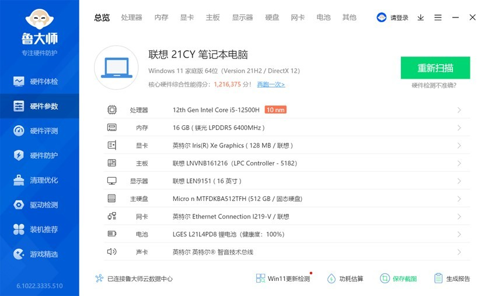The height and width of the screenshot is (296, 485).
Task: Select 硬件参数 sidebar item
Action: coord(39,106)
